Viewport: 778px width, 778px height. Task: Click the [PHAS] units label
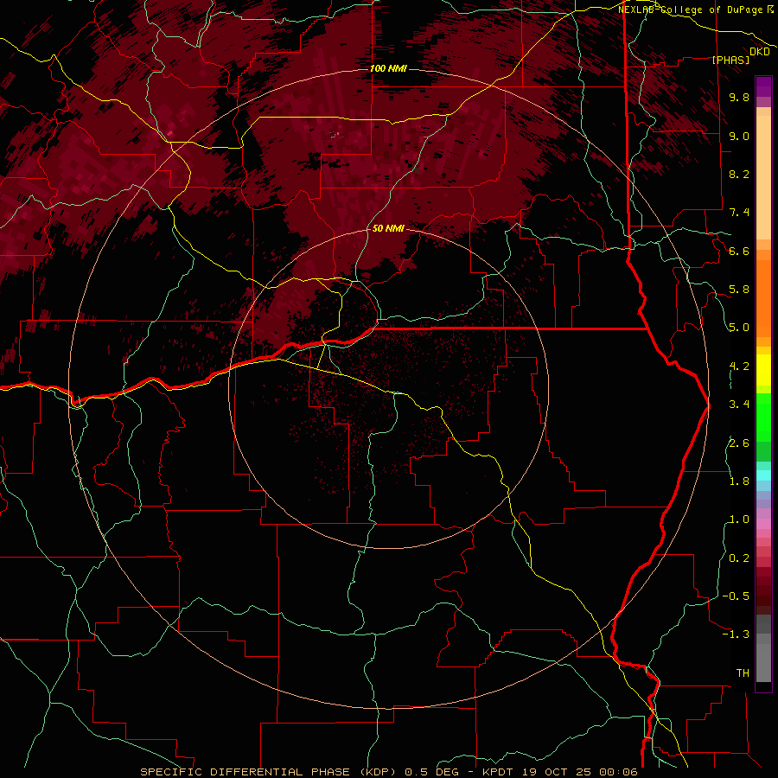(x=730, y=60)
